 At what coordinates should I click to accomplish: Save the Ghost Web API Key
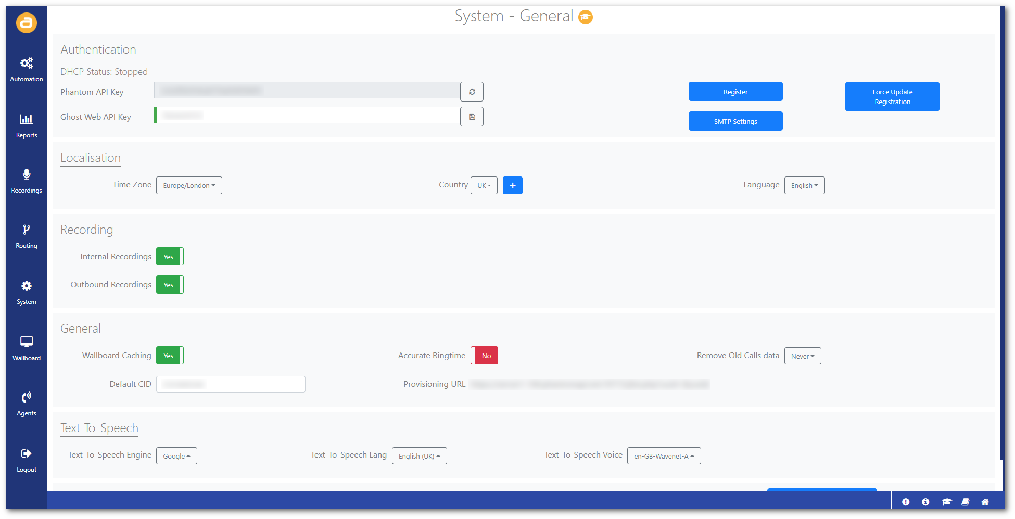472,116
